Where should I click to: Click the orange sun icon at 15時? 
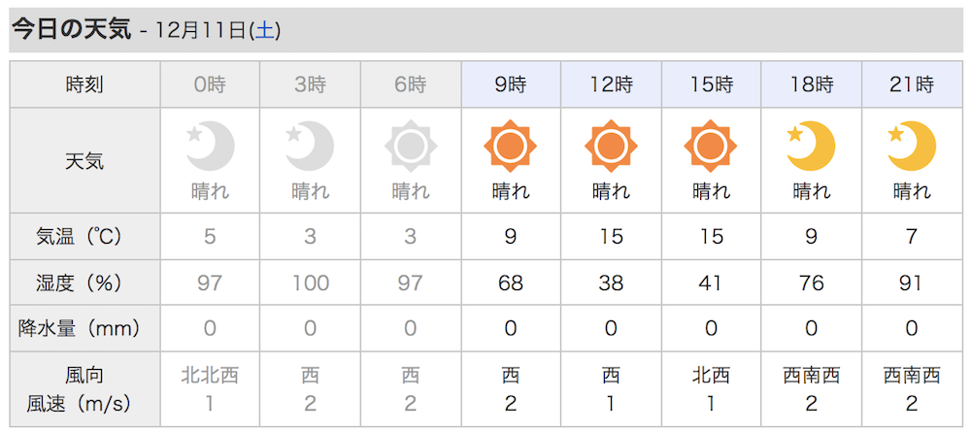click(x=711, y=146)
